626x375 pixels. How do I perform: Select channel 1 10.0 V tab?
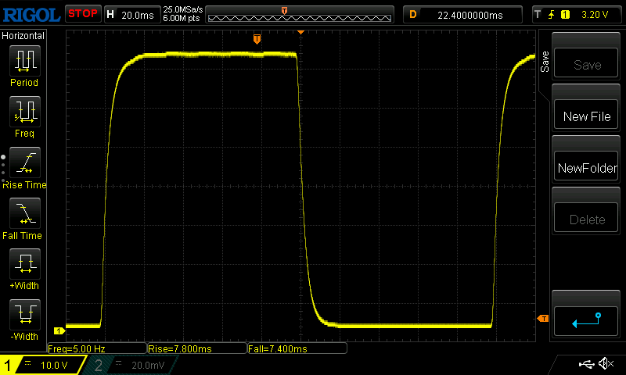(43, 365)
